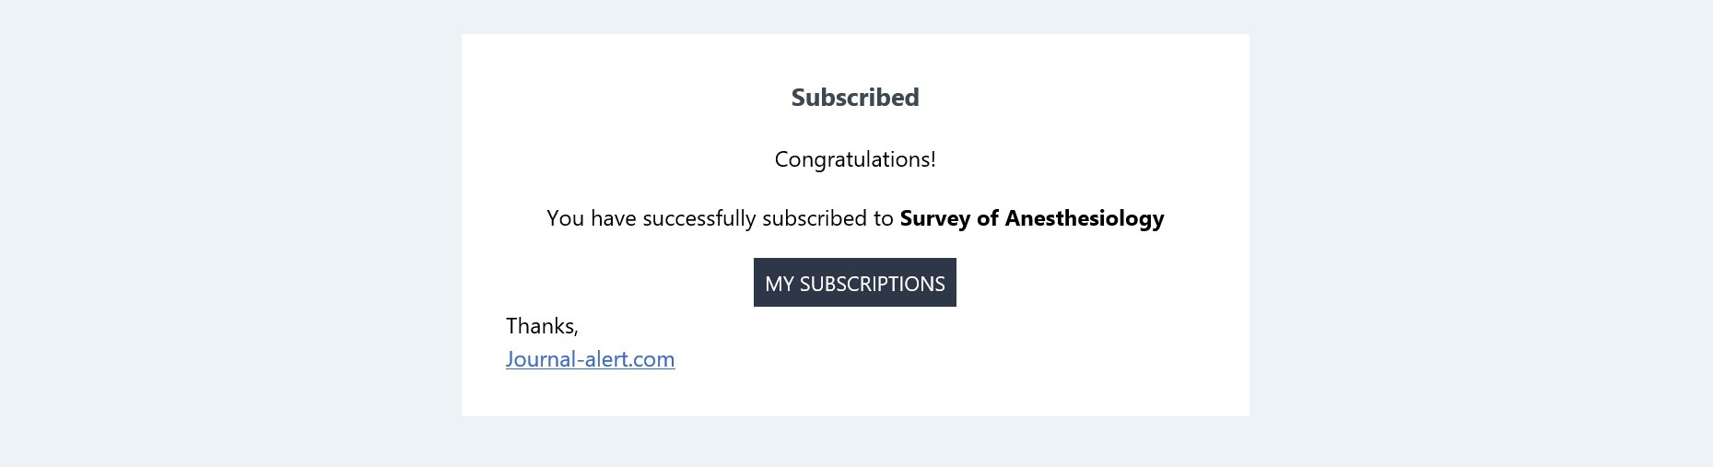Image resolution: width=1713 pixels, height=467 pixels.
Task: Follow the Journal-alert.com link
Action: [x=590, y=359]
